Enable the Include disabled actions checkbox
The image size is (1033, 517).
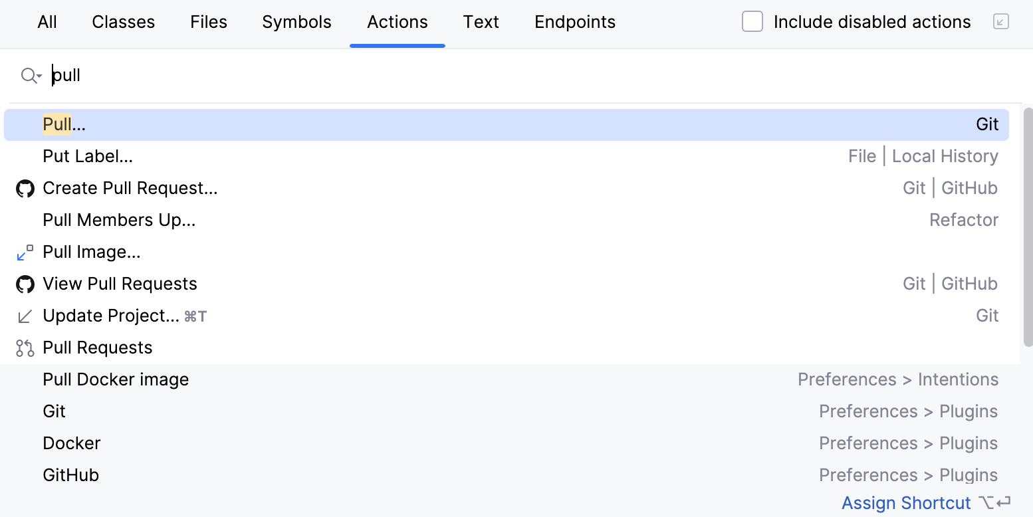[752, 22]
